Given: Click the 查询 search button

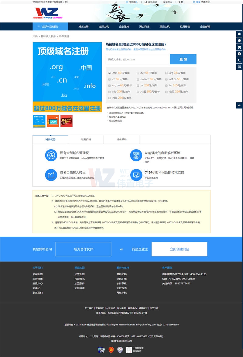Looking at the screenshot, I should pos(183,59).
